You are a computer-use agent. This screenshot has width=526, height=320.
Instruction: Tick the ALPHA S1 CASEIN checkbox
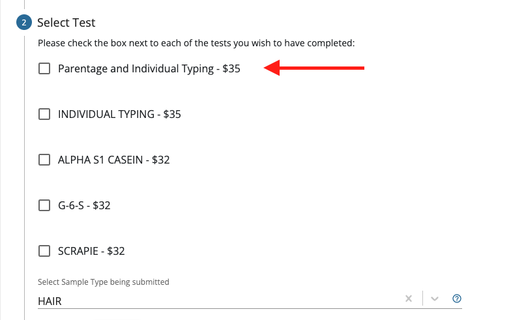[x=44, y=160]
